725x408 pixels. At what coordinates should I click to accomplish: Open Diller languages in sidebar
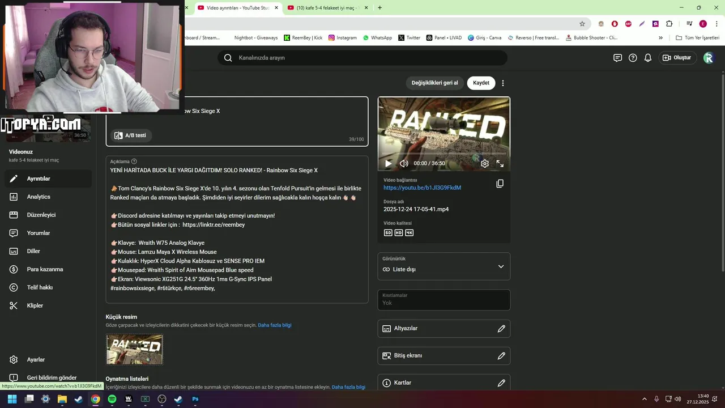click(48, 251)
